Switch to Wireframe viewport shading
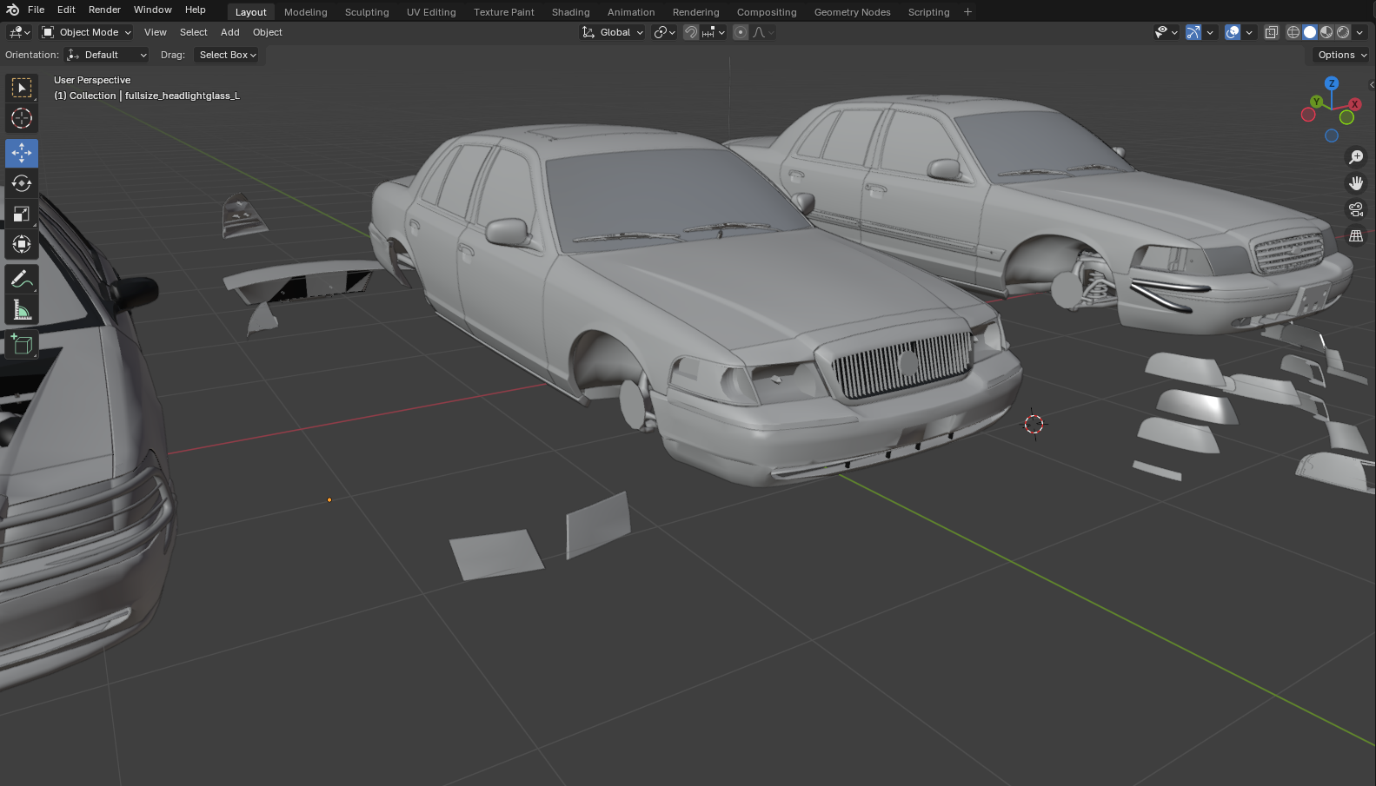The width and height of the screenshot is (1376, 786). tap(1293, 32)
